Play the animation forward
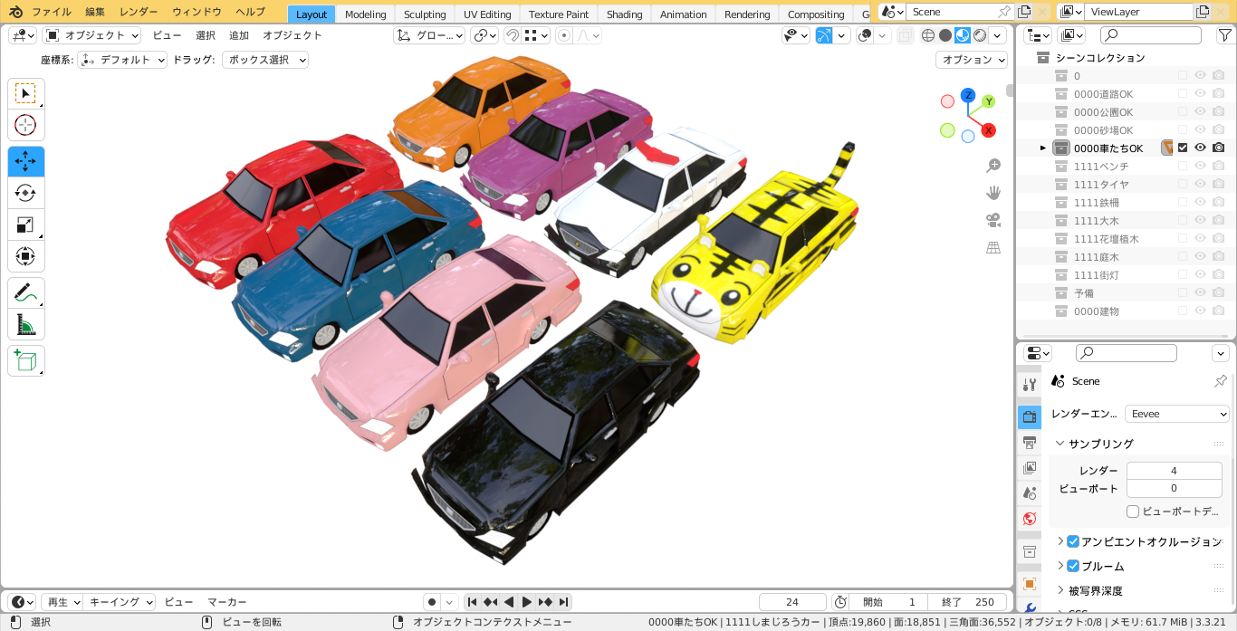The width and height of the screenshot is (1237, 631). click(x=527, y=602)
